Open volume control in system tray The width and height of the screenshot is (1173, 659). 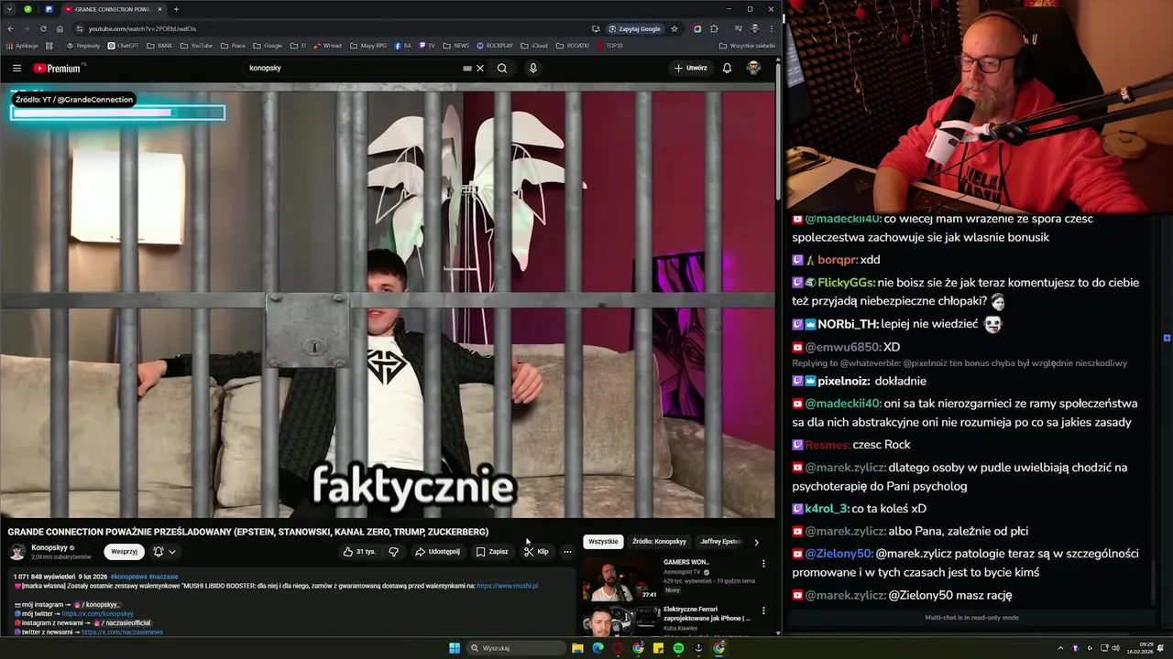coord(1115,648)
